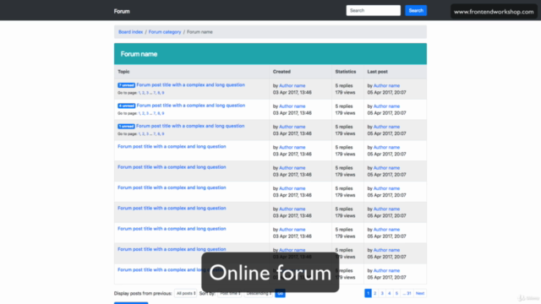Select pagination page 5
The width and height of the screenshot is (541, 304).
coord(396,293)
